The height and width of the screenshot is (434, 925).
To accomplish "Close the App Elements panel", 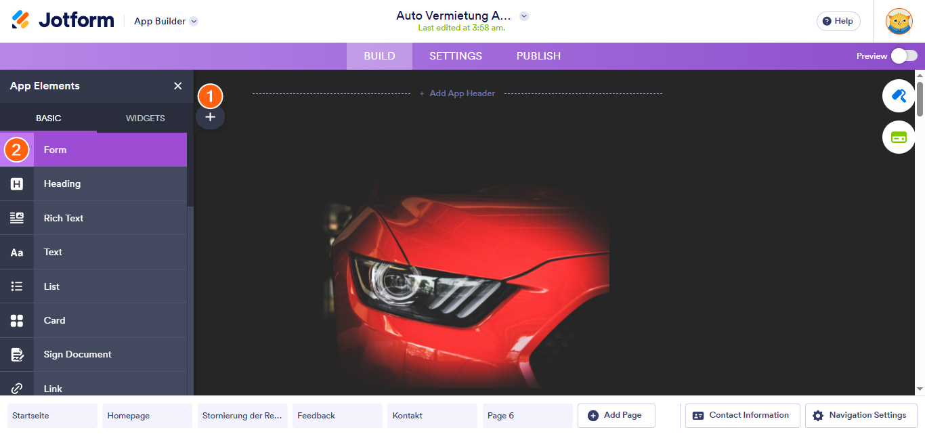I will coord(178,86).
